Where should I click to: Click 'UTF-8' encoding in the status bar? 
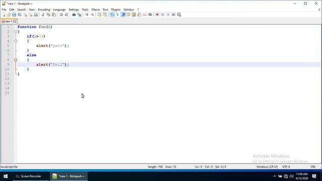click(286, 167)
